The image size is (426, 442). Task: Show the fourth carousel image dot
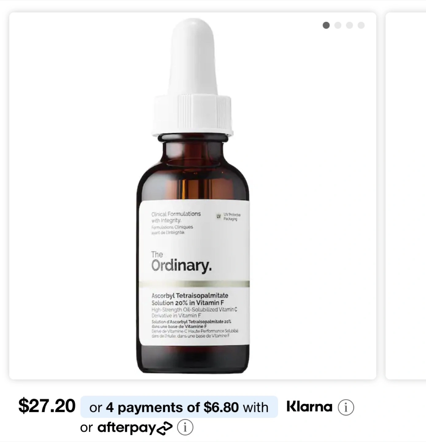(361, 25)
